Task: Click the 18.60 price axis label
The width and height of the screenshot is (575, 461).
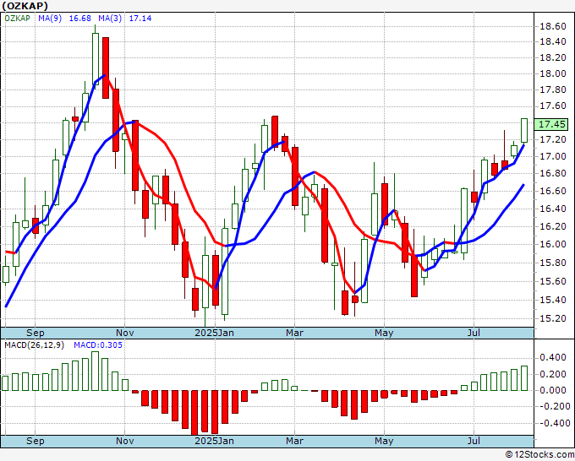Action: click(553, 26)
